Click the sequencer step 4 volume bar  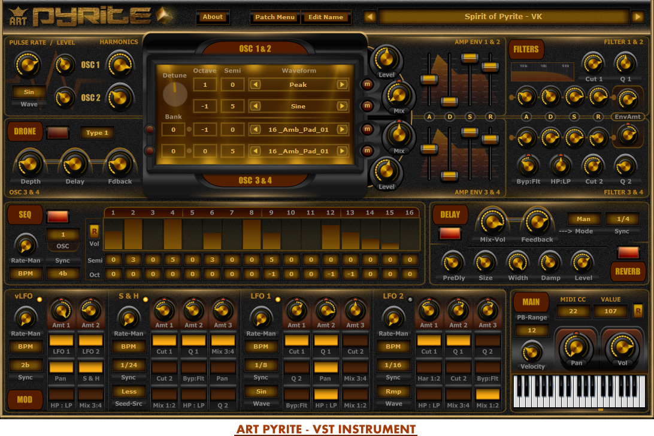(x=172, y=234)
